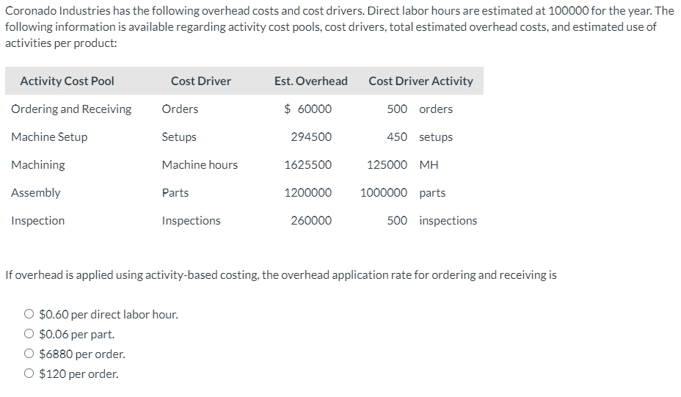Screen dimensions: 681x397
Task: Click the Machining row label
Action: click(x=37, y=165)
